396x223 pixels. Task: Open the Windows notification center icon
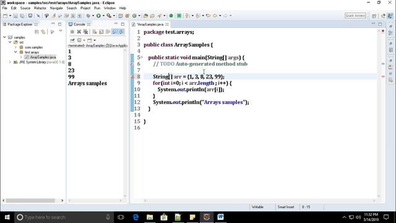pos(386,217)
